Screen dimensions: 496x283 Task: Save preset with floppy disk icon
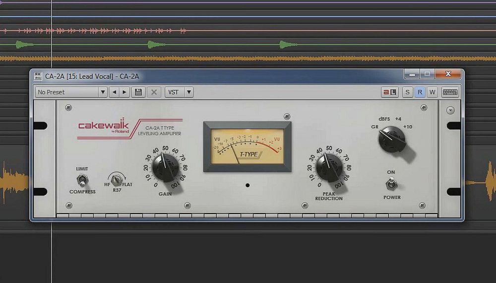tap(138, 92)
